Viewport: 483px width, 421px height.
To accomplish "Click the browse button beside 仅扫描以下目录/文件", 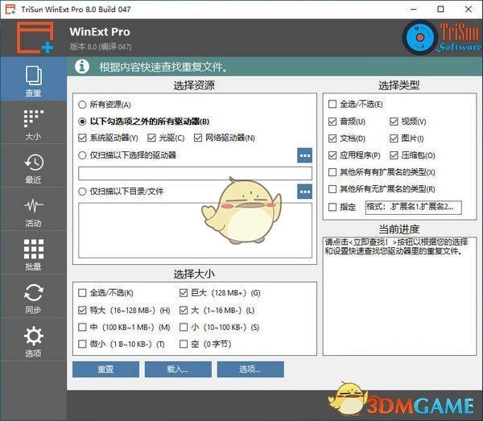I will [x=304, y=192].
